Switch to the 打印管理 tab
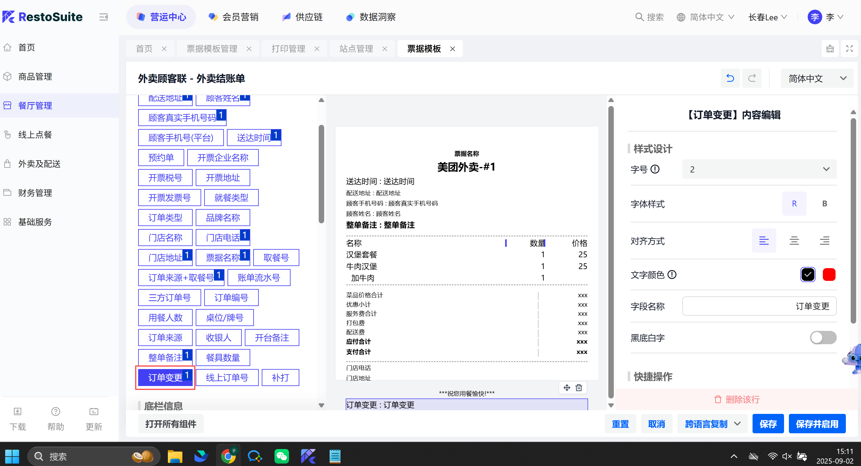The image size is (861, 466). point(288,48)
